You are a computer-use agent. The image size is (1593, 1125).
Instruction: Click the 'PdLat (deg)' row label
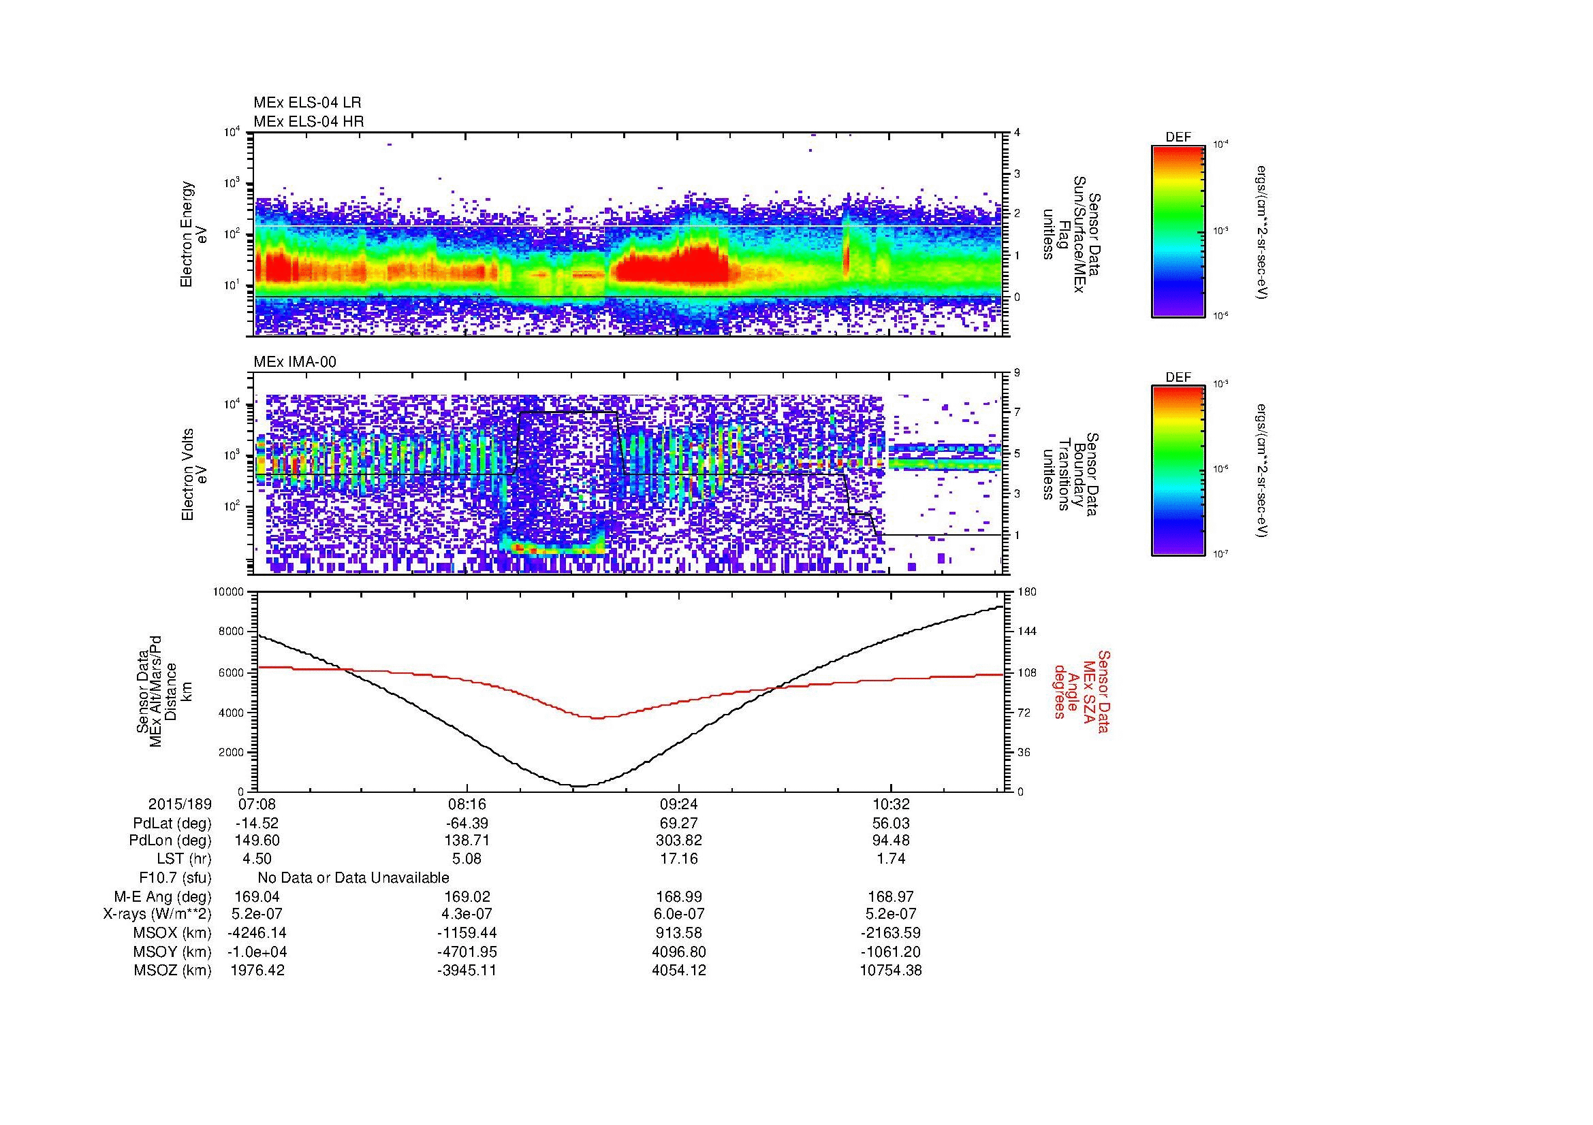point(172,824)
